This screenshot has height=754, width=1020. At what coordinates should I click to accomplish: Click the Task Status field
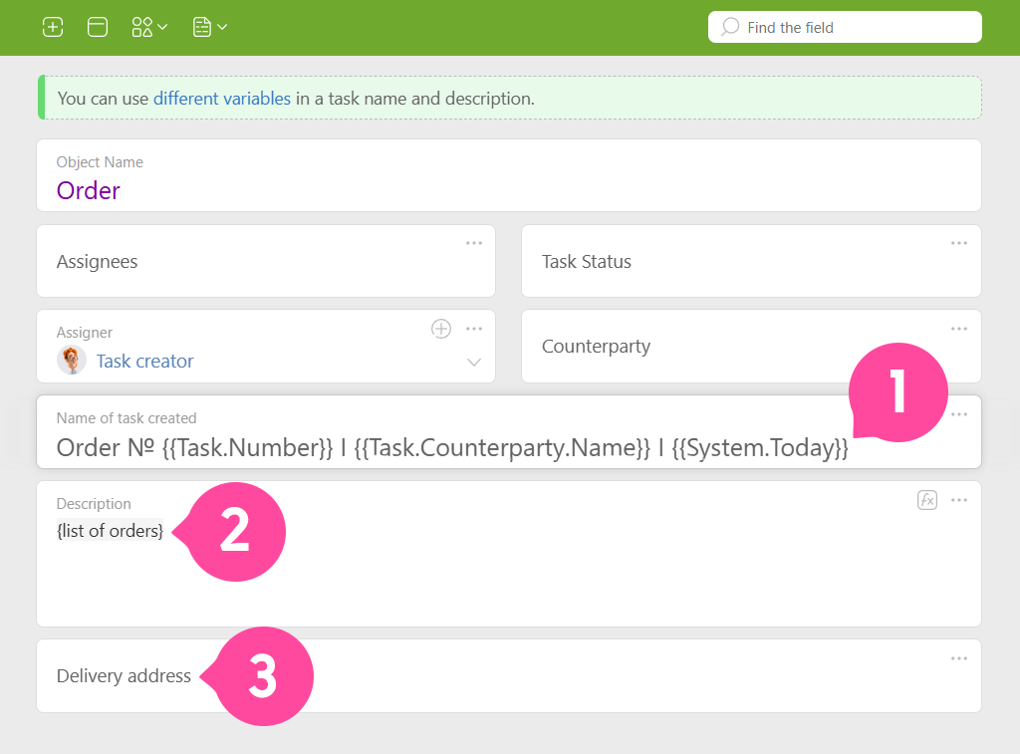click(x=751, y=261)
